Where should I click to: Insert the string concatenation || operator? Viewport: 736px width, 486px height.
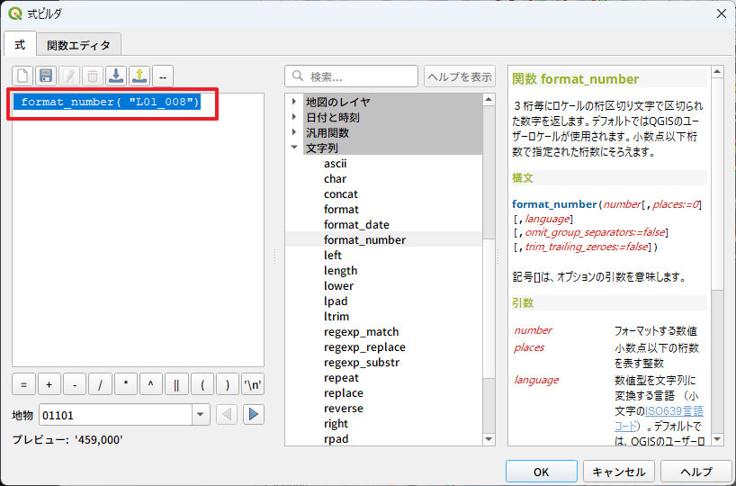click(176, 385)
